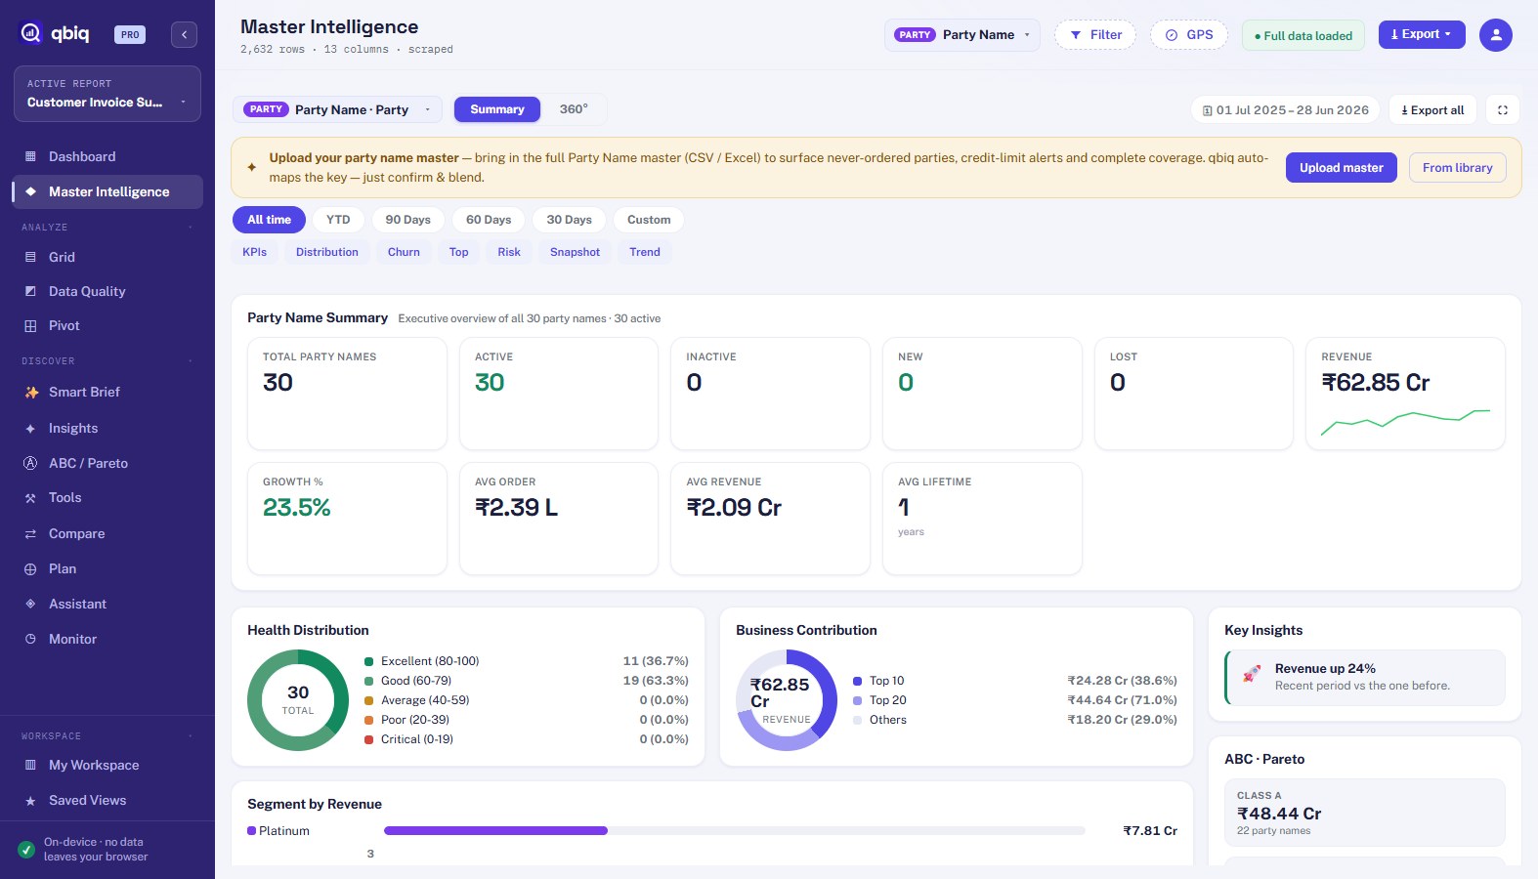Click the Upload master button
The image size is (1538, 879).
point(1342,168)
